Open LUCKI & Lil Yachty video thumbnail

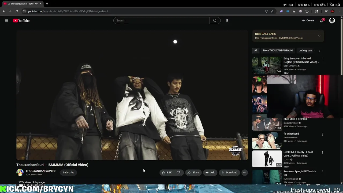[x=267, y=159]
